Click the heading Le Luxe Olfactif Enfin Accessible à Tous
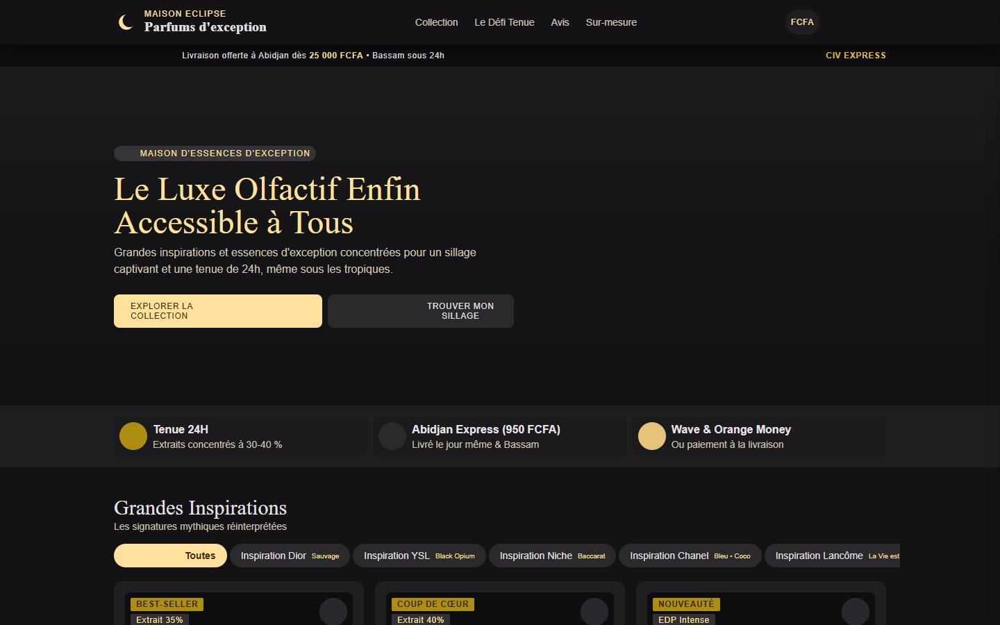Image resolution: width=1000 pixels, height=625 pixels. [x=267, y=206]
